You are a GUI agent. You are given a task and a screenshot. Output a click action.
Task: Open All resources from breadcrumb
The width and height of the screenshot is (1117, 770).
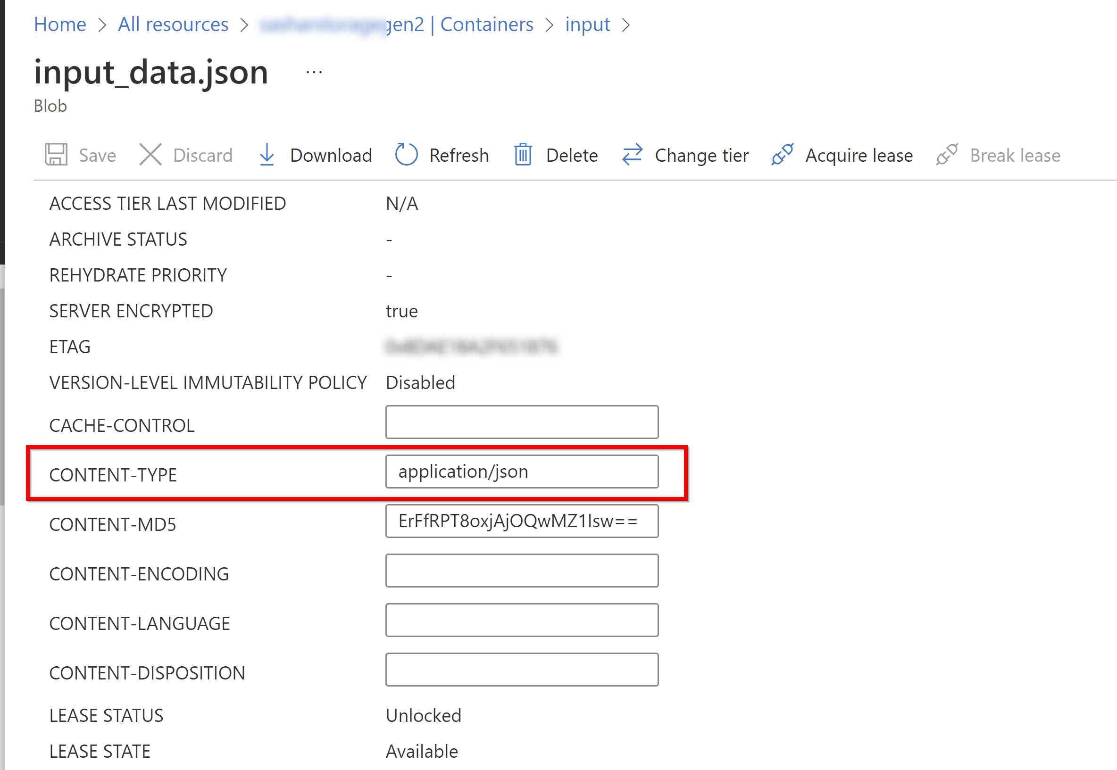click(x=173, y=24)
